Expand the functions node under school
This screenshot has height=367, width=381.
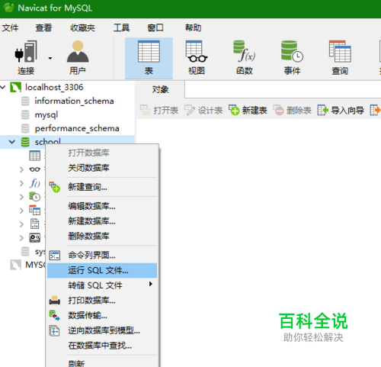click(21, 183)
